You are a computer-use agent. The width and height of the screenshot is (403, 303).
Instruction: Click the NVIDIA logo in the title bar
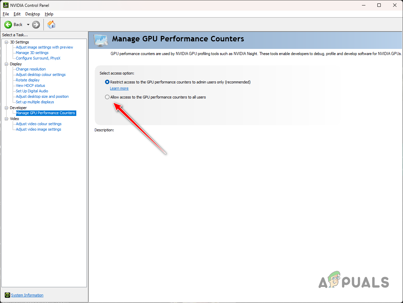(5, 5)
